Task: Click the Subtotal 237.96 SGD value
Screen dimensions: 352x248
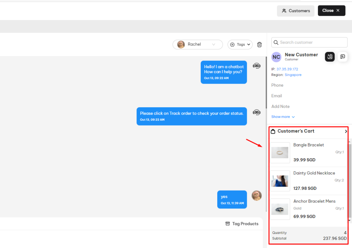Action: point(335,238)
